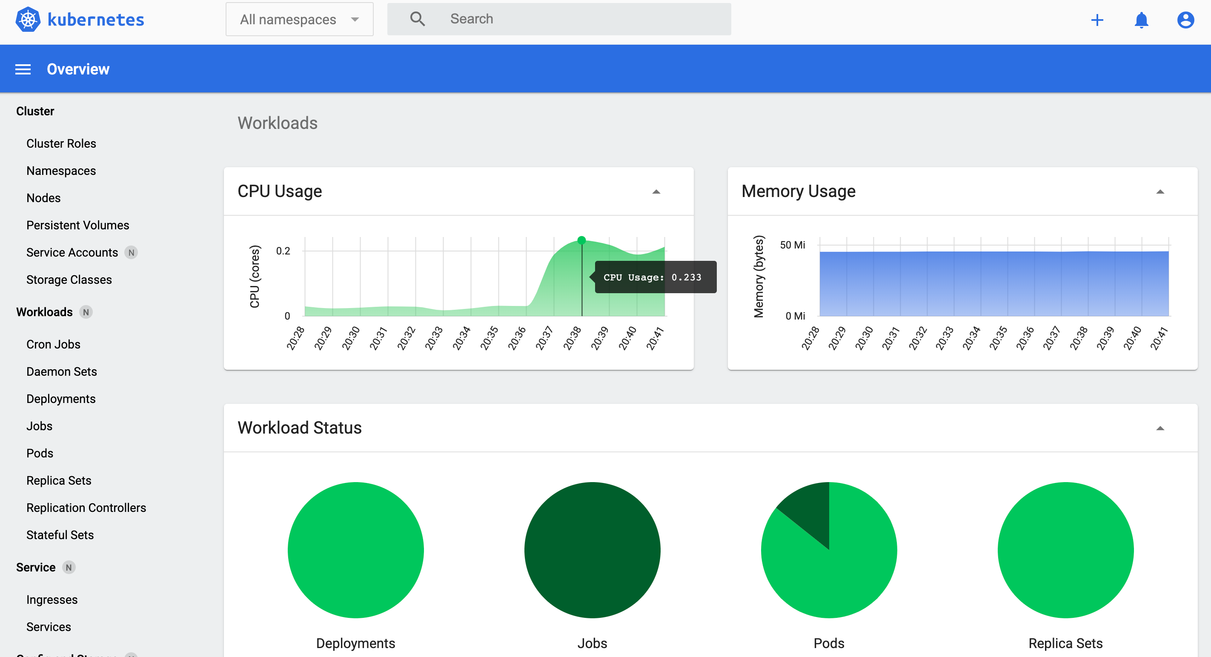1211x657 pixels.
Task: Click the plus create resource icon
Action: point(1097,20)
